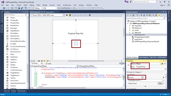This screenshot has height=96, width=171.
Task: Click the Save toolbar icon
Action: [x=19, y=8]
